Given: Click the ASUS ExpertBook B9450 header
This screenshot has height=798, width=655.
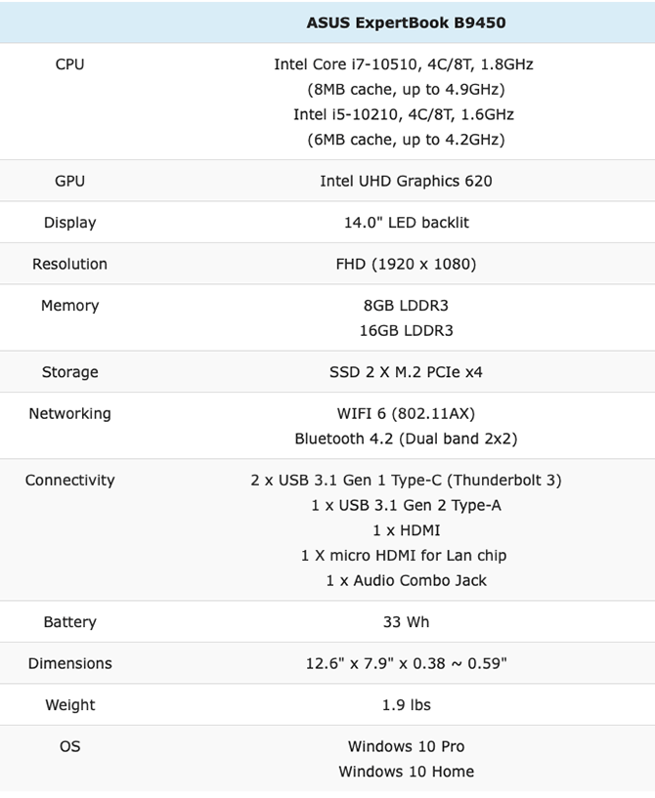Looking at the screenshot, I should pos(406,21).
